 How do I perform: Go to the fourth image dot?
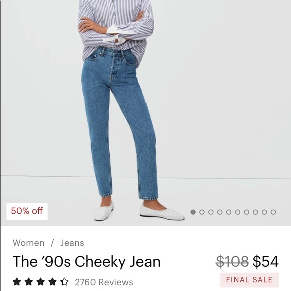[x=220, y=212]
